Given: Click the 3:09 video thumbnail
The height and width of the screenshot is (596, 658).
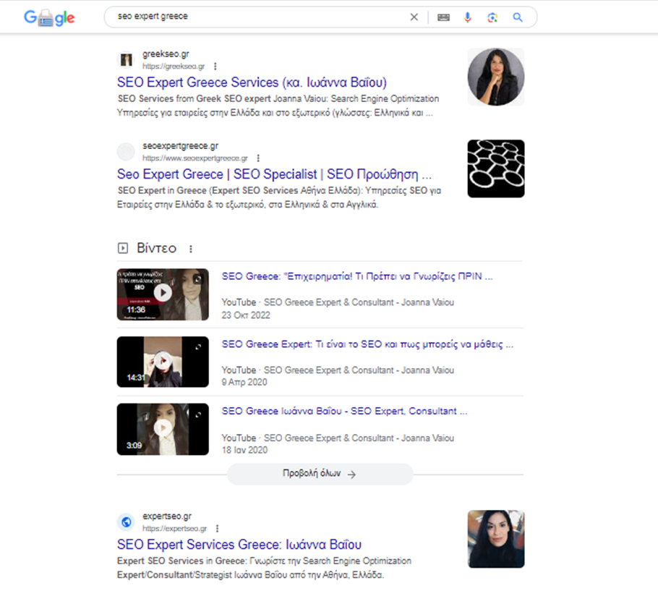Looking at the screenshot, I should pyautogui.click(x=163, y=429).
